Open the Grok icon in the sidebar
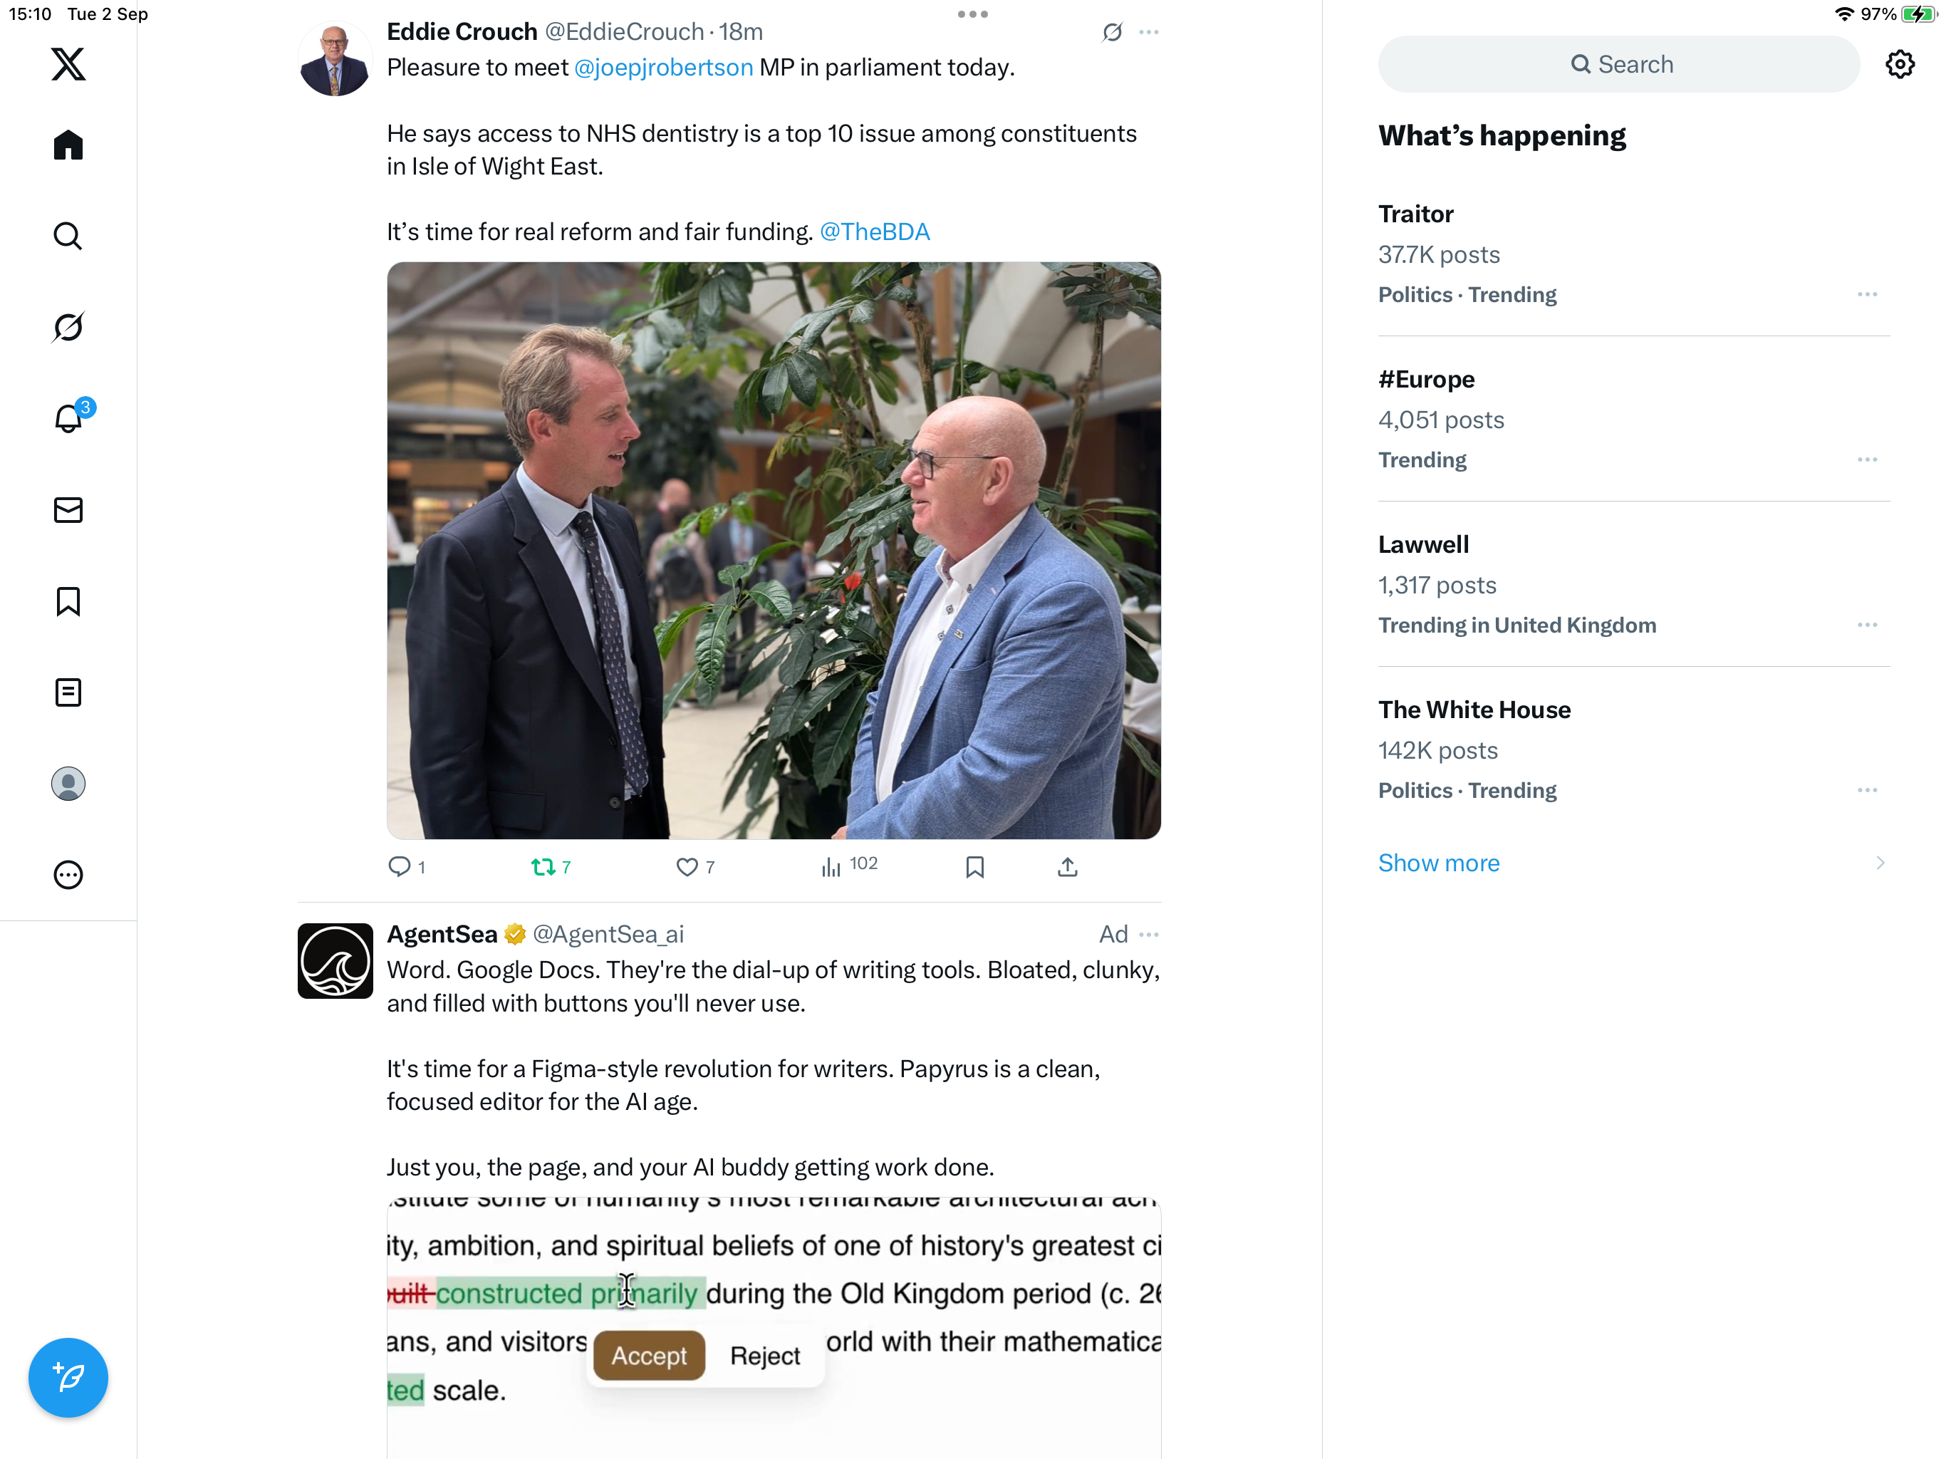The width and height of the screenshot is (1946, 1459). coord(68,328)
